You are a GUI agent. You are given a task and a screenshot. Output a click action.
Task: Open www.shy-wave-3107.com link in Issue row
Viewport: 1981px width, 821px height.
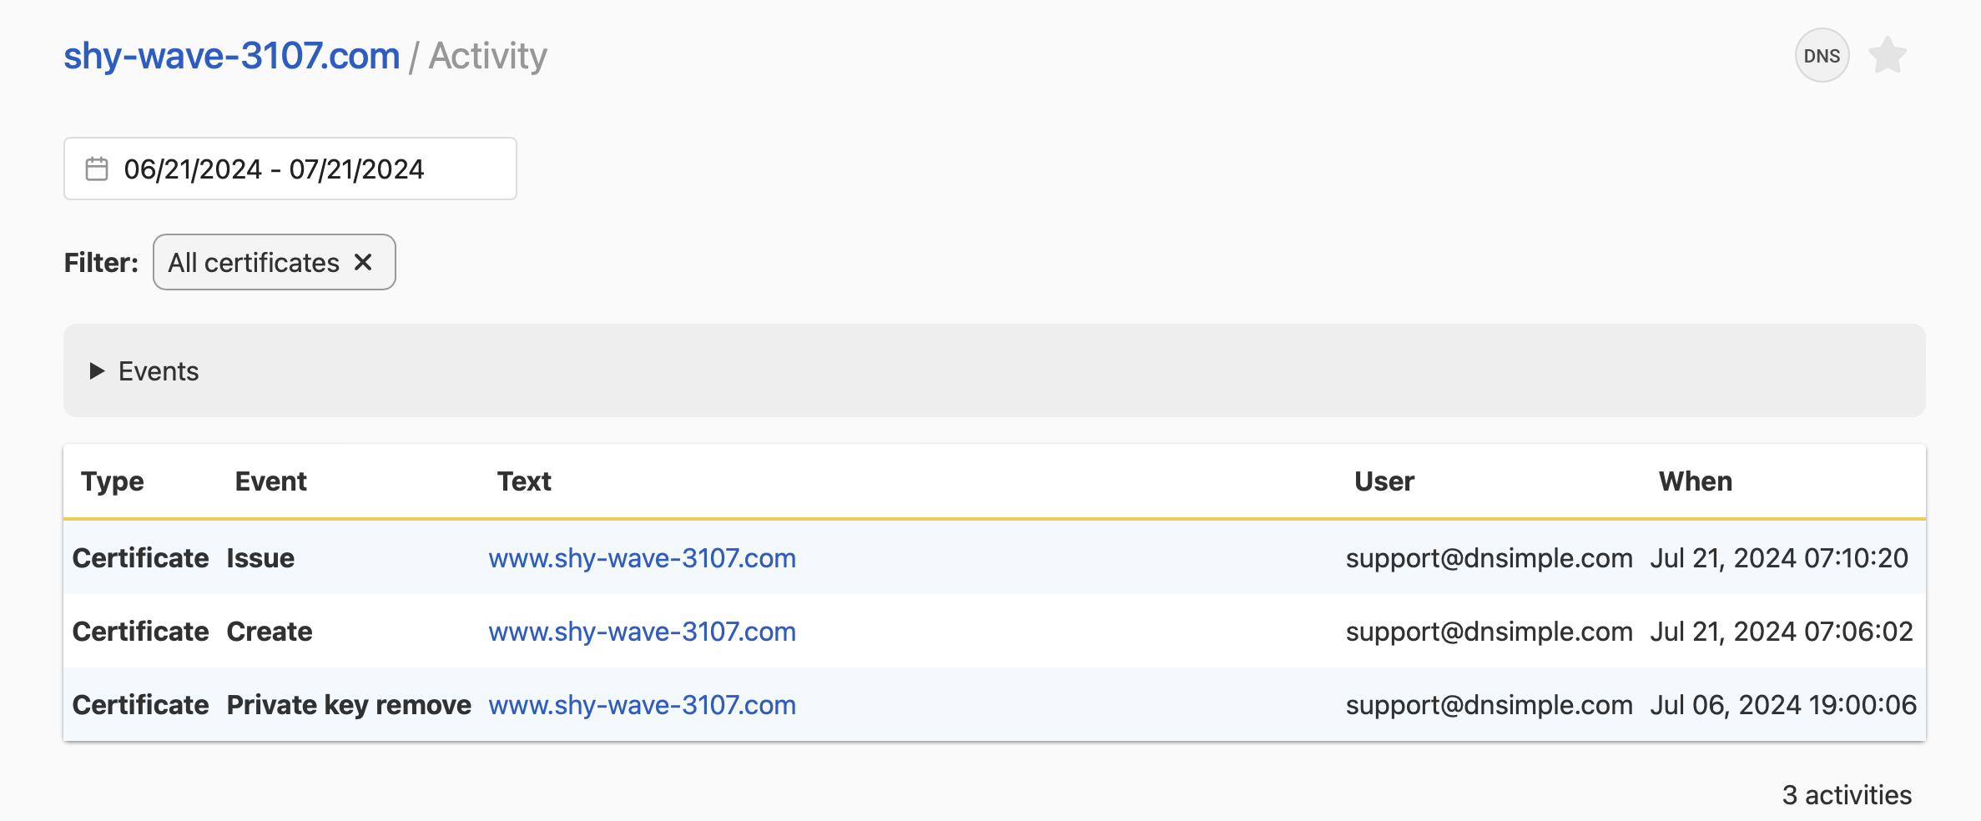pos(642,558)
